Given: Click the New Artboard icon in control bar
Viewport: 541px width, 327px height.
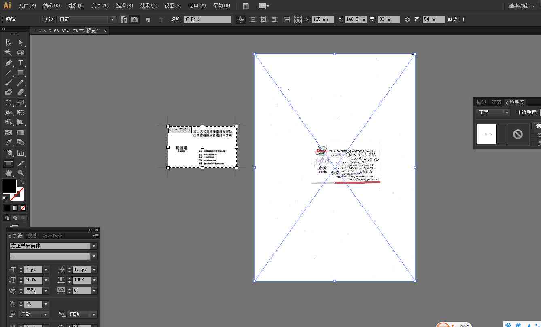Looking at the screenshot, I should pos(148,19).
